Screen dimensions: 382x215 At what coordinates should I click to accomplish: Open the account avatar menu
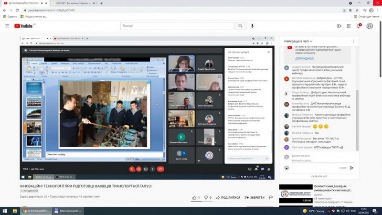pyautogui.click(x=370, y=26)
